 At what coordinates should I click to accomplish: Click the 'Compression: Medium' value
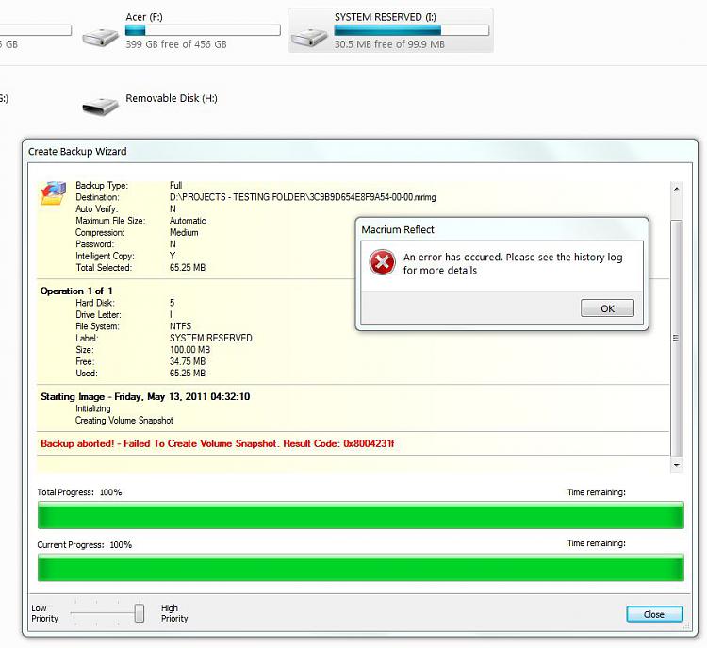(184, 232)
